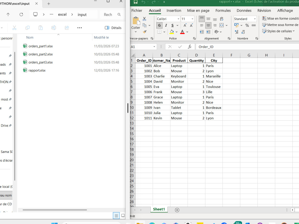The height and width of the screenshot is (224, 299).
Task: Click the Détails button in File Explorer
Action: coord(113,28)
